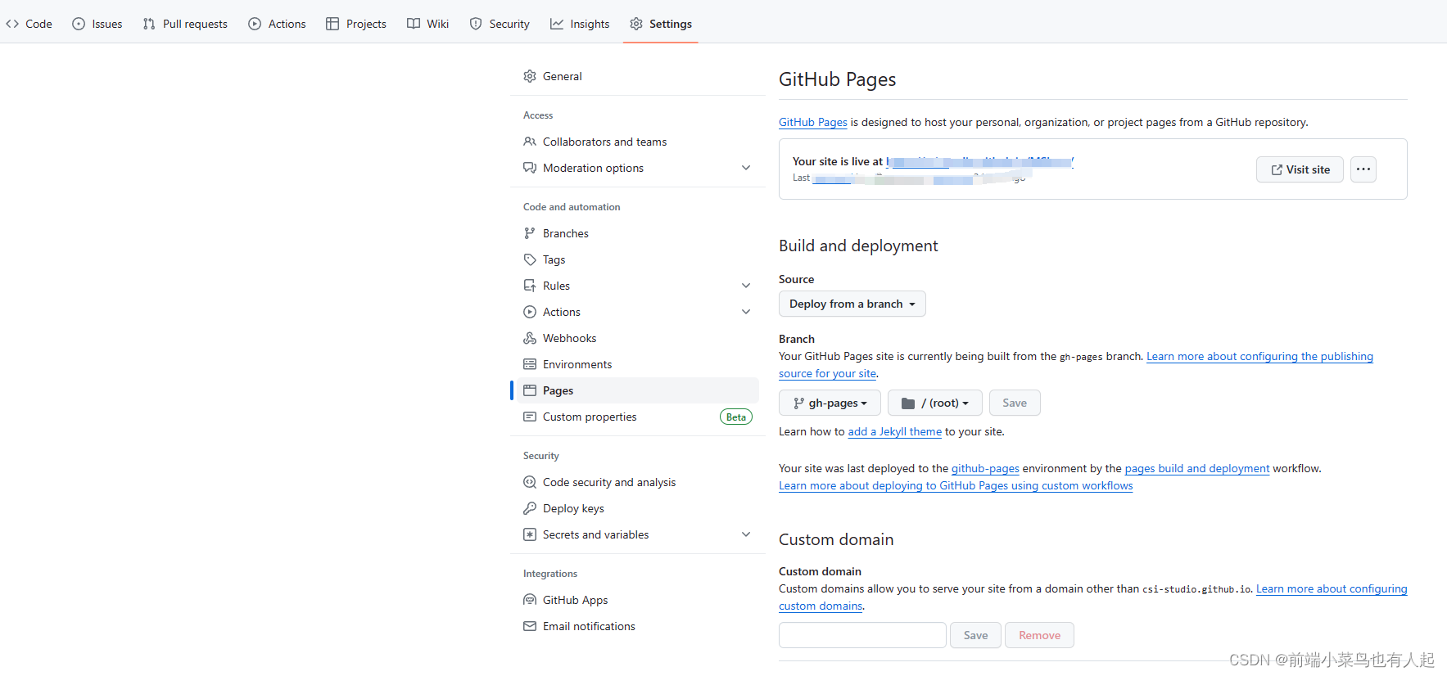The height and width of the screenshot is (676, 1447).
Task: Open the github-pages environment link
Action: click(985, 468)
